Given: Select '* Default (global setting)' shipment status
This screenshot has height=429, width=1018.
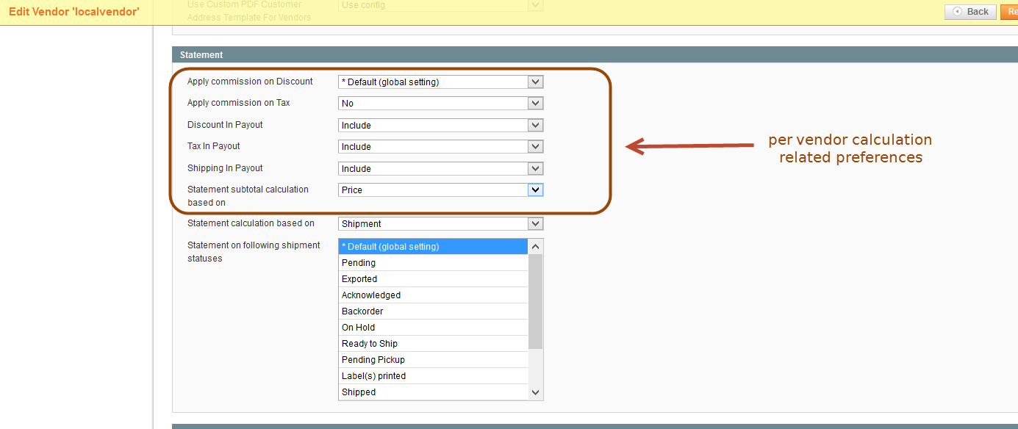Looking at the screenshot, I should [433, 247].
